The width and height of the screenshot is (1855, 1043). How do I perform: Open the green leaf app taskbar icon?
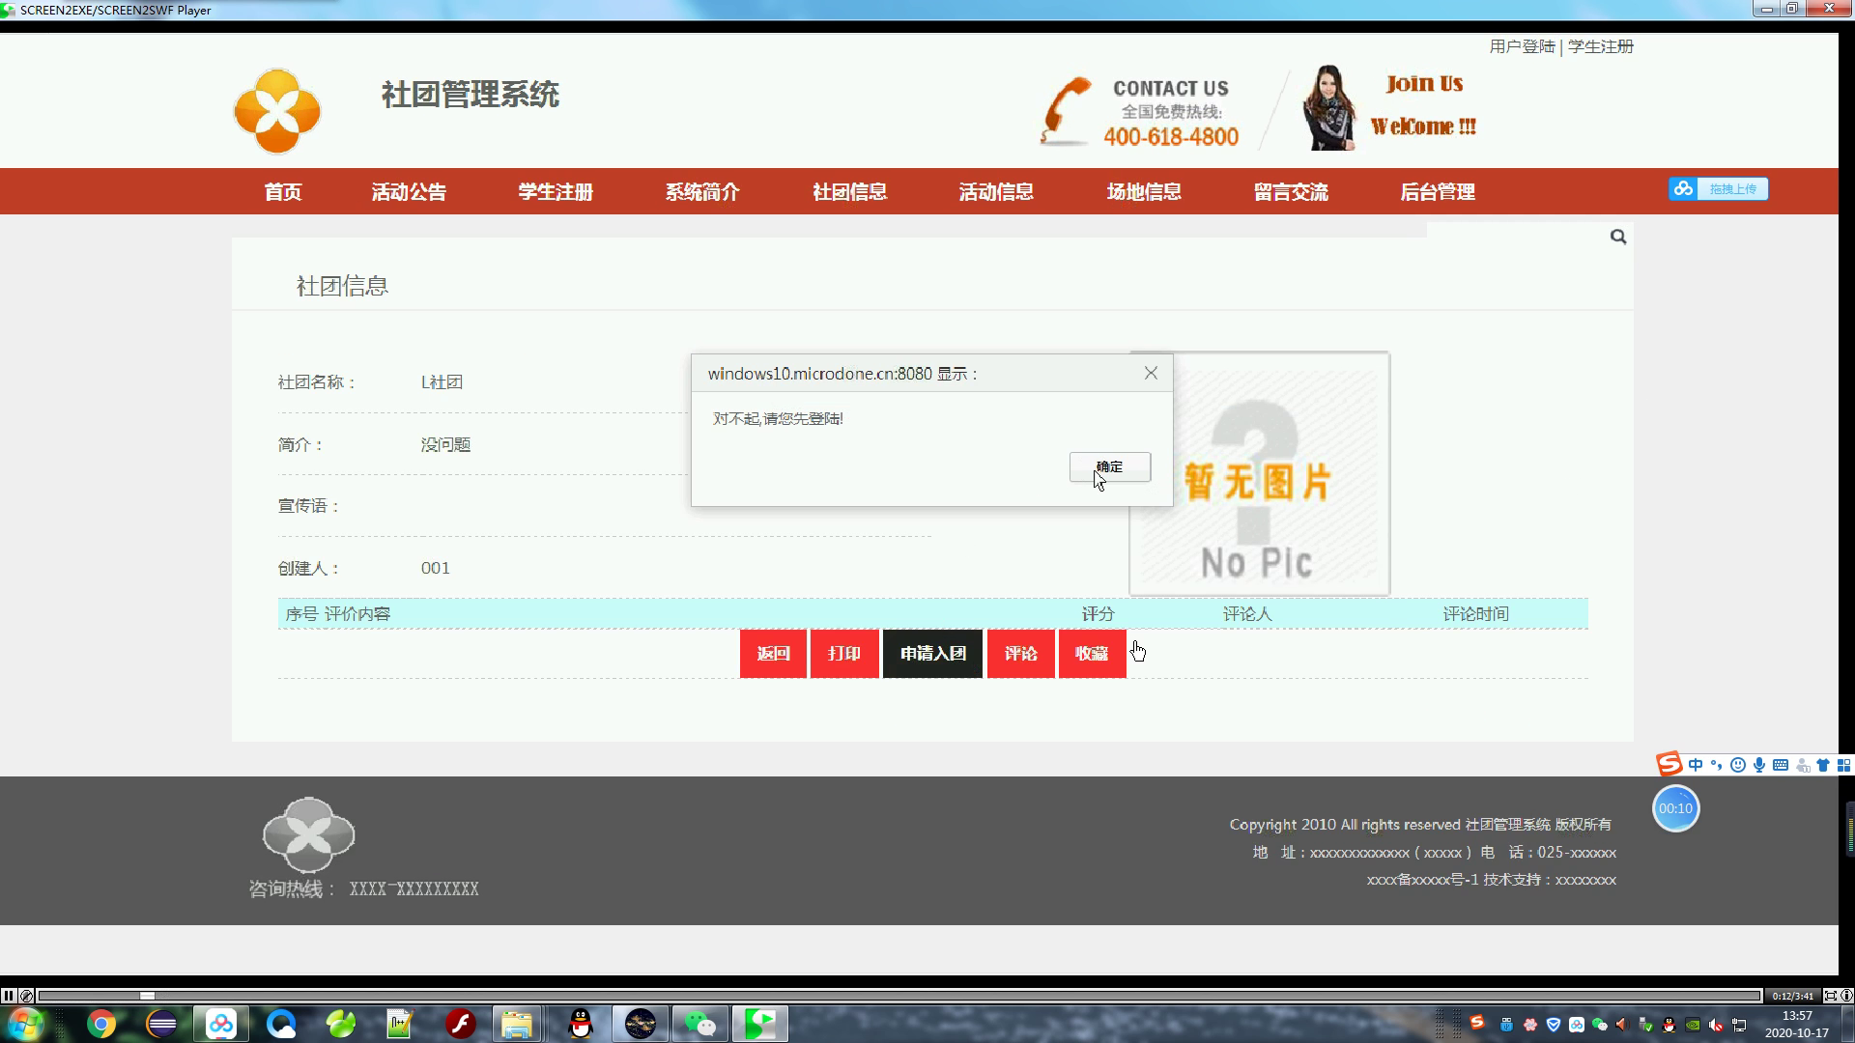[340, 1024]
